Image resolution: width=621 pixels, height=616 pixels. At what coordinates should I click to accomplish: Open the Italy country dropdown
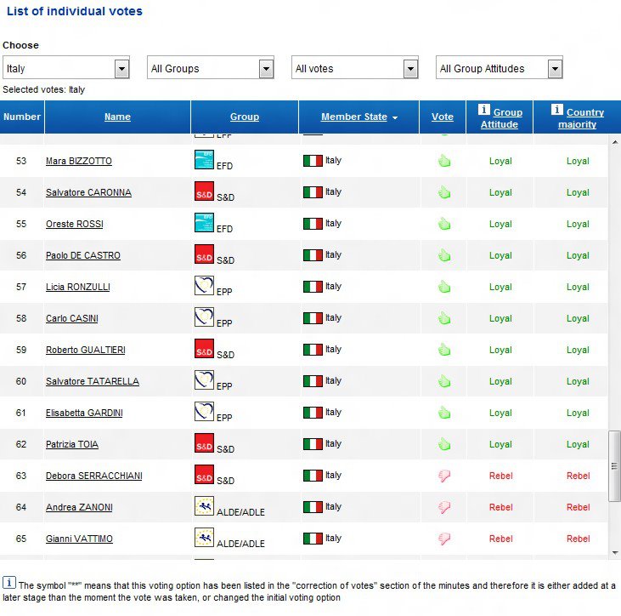pos(121,69)
